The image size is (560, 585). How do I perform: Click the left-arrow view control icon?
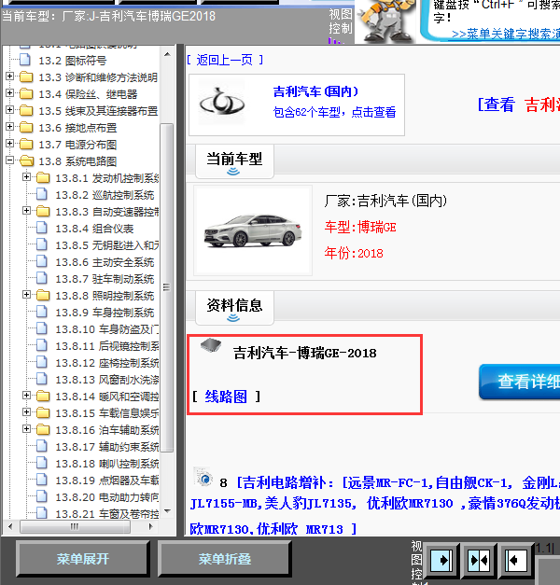pyautogui.click(x=516, y=561)
